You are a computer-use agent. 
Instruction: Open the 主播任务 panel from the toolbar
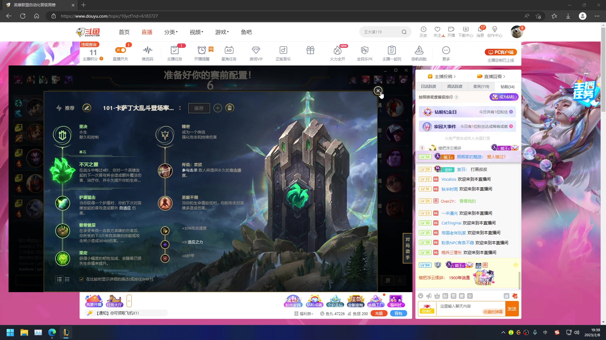click(175, 53)
